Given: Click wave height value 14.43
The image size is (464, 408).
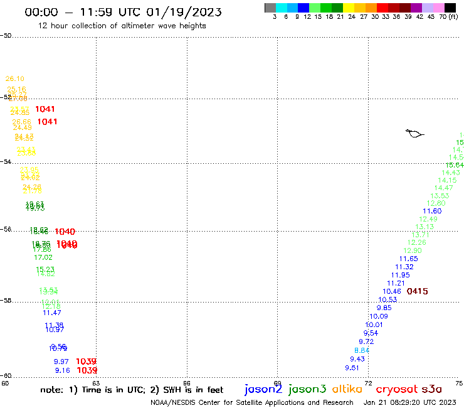Looking at the screenshot, I should pyautogui.click(x=451, y=173).
